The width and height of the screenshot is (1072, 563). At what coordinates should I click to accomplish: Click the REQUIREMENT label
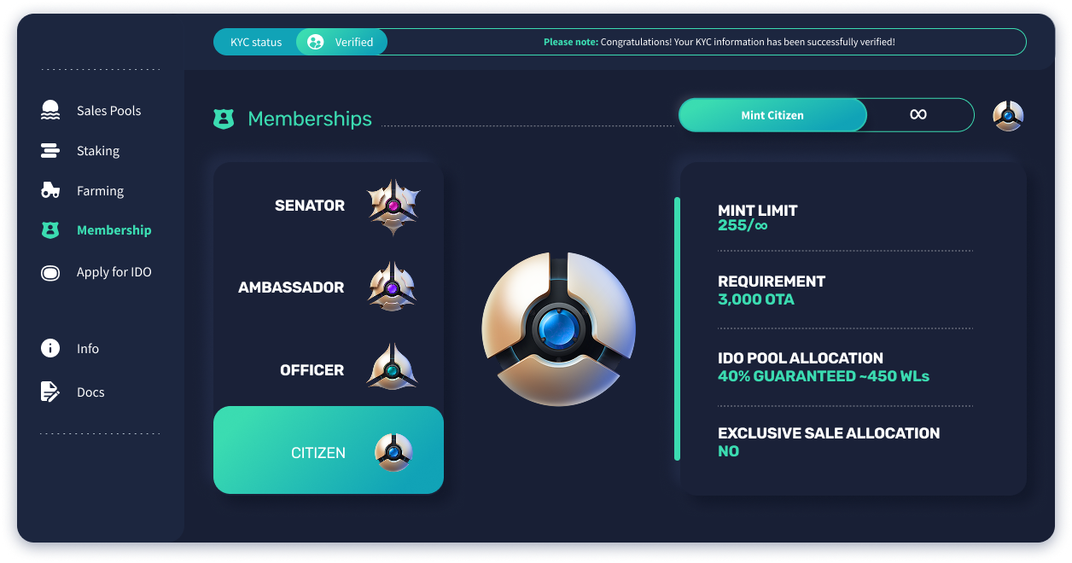pyautogui.click(x=772, y=281)
